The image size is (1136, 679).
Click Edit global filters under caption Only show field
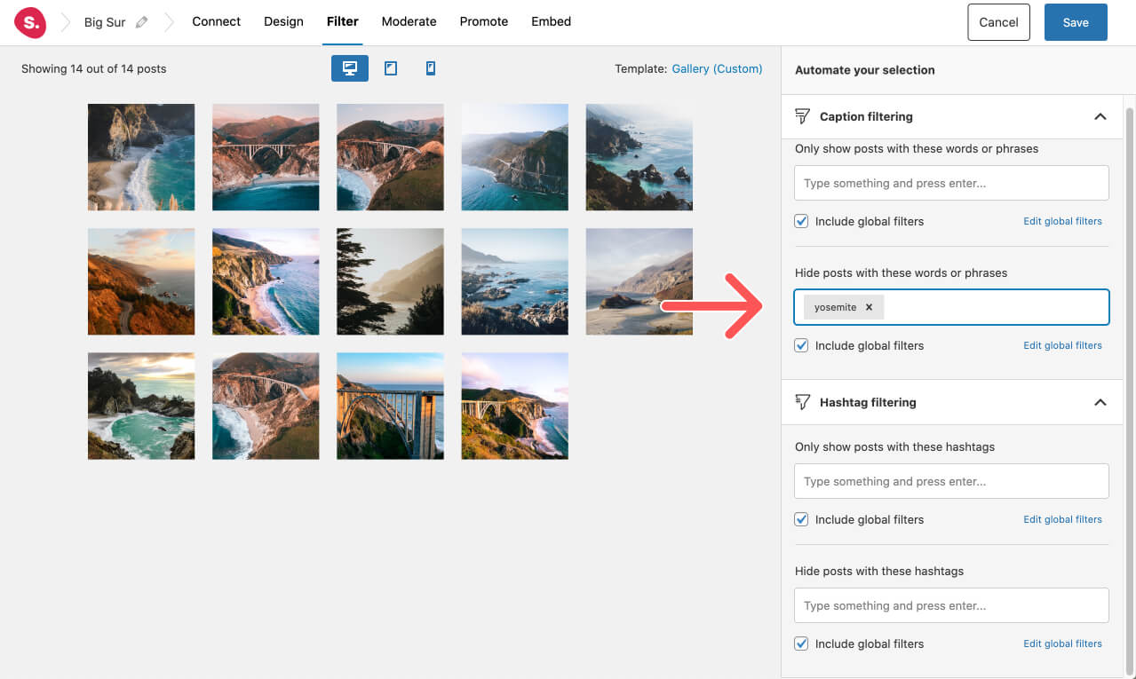(1062, 221)
